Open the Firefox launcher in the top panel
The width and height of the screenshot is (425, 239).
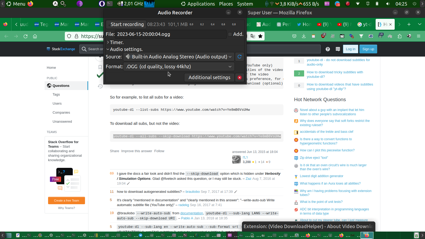click(x=31, y=4)
